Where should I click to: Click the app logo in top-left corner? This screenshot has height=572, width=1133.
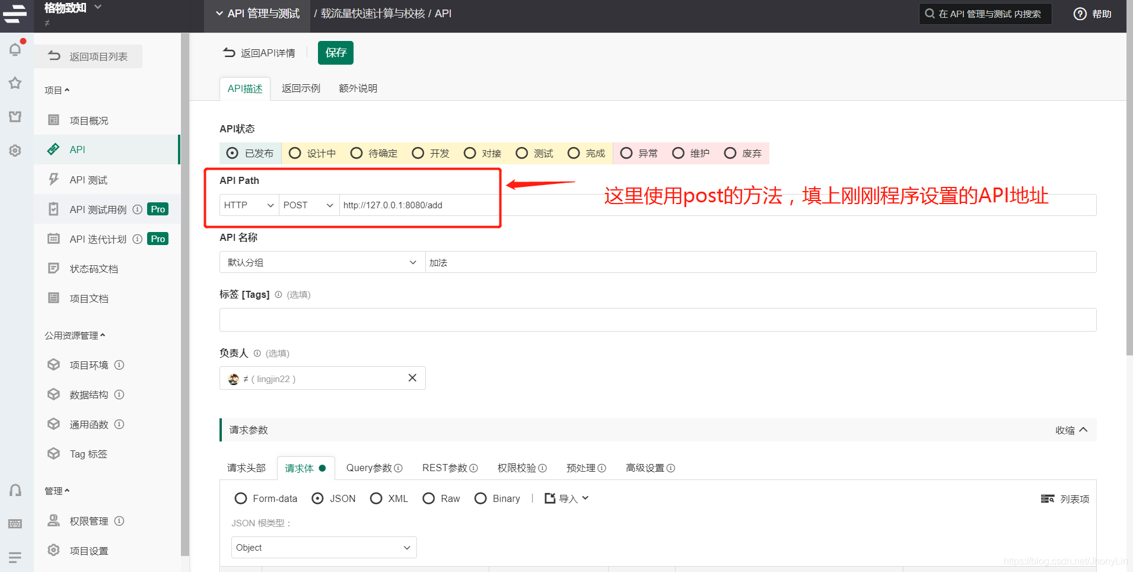[15, 13]
